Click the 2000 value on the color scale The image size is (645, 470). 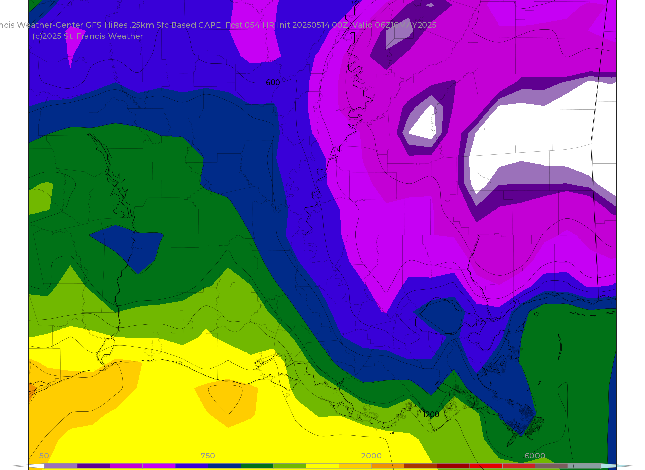pos(371,456)
